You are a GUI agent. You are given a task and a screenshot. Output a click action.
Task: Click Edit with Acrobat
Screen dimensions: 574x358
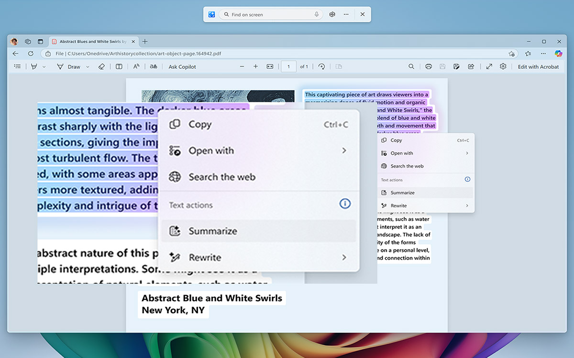[x=538, y=66]
